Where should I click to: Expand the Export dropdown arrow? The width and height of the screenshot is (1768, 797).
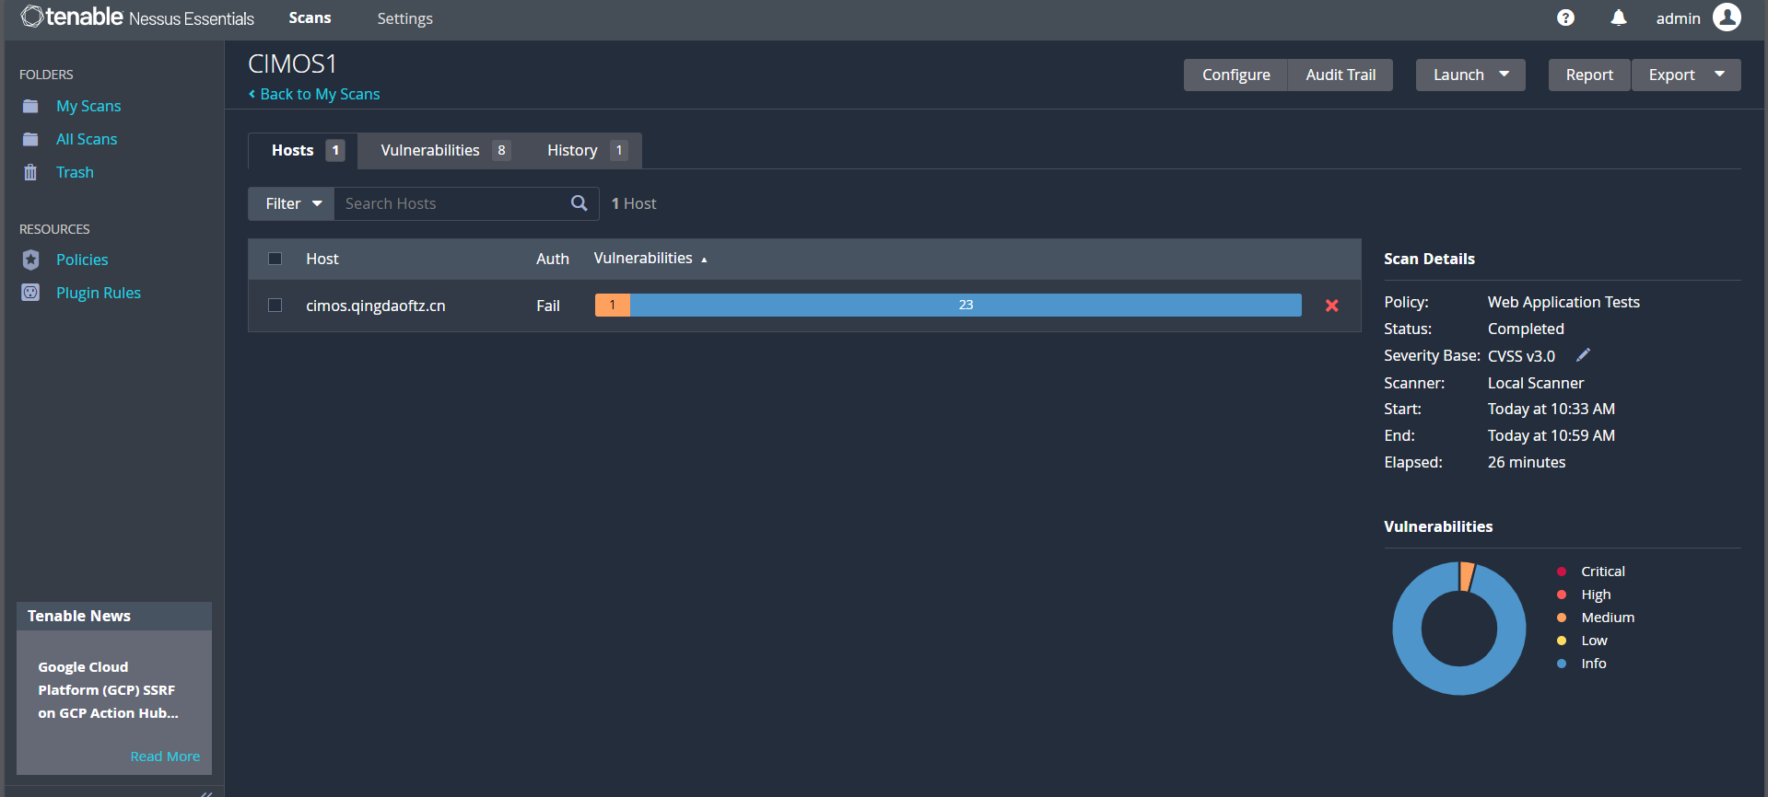[1719, 74]
